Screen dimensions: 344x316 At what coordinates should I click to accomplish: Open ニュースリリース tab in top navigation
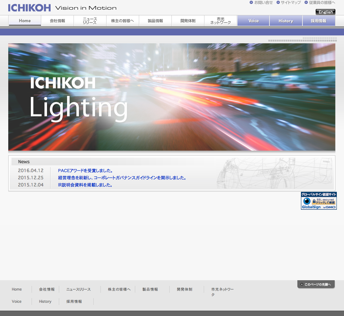[x=90, y=21]
